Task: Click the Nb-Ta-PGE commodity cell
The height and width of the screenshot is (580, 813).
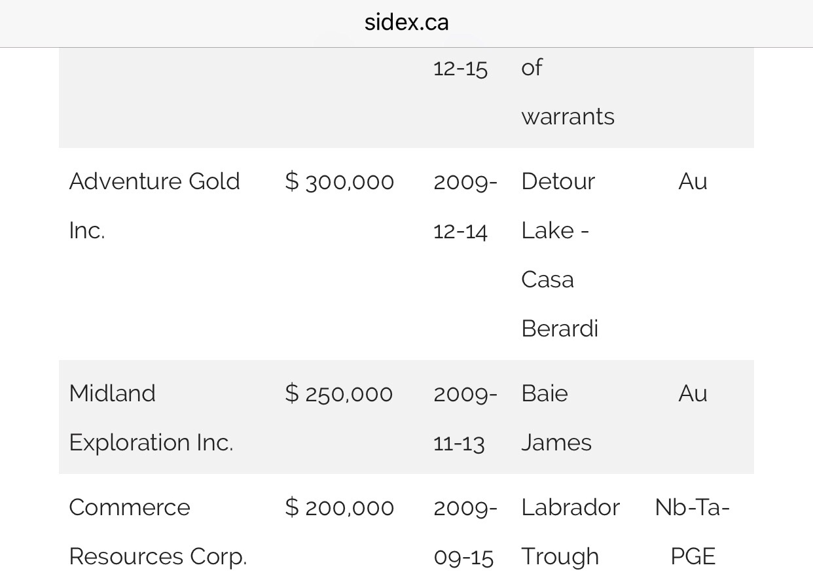Action: point(693,532)
